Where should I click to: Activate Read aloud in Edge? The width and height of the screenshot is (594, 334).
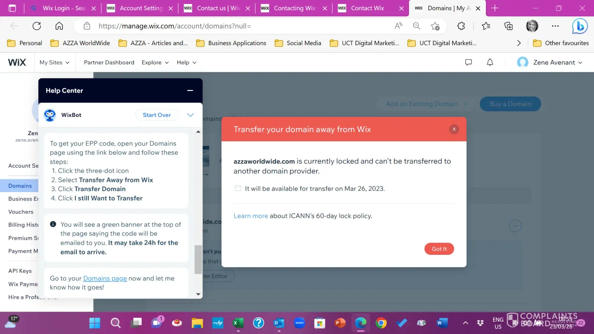399,26
